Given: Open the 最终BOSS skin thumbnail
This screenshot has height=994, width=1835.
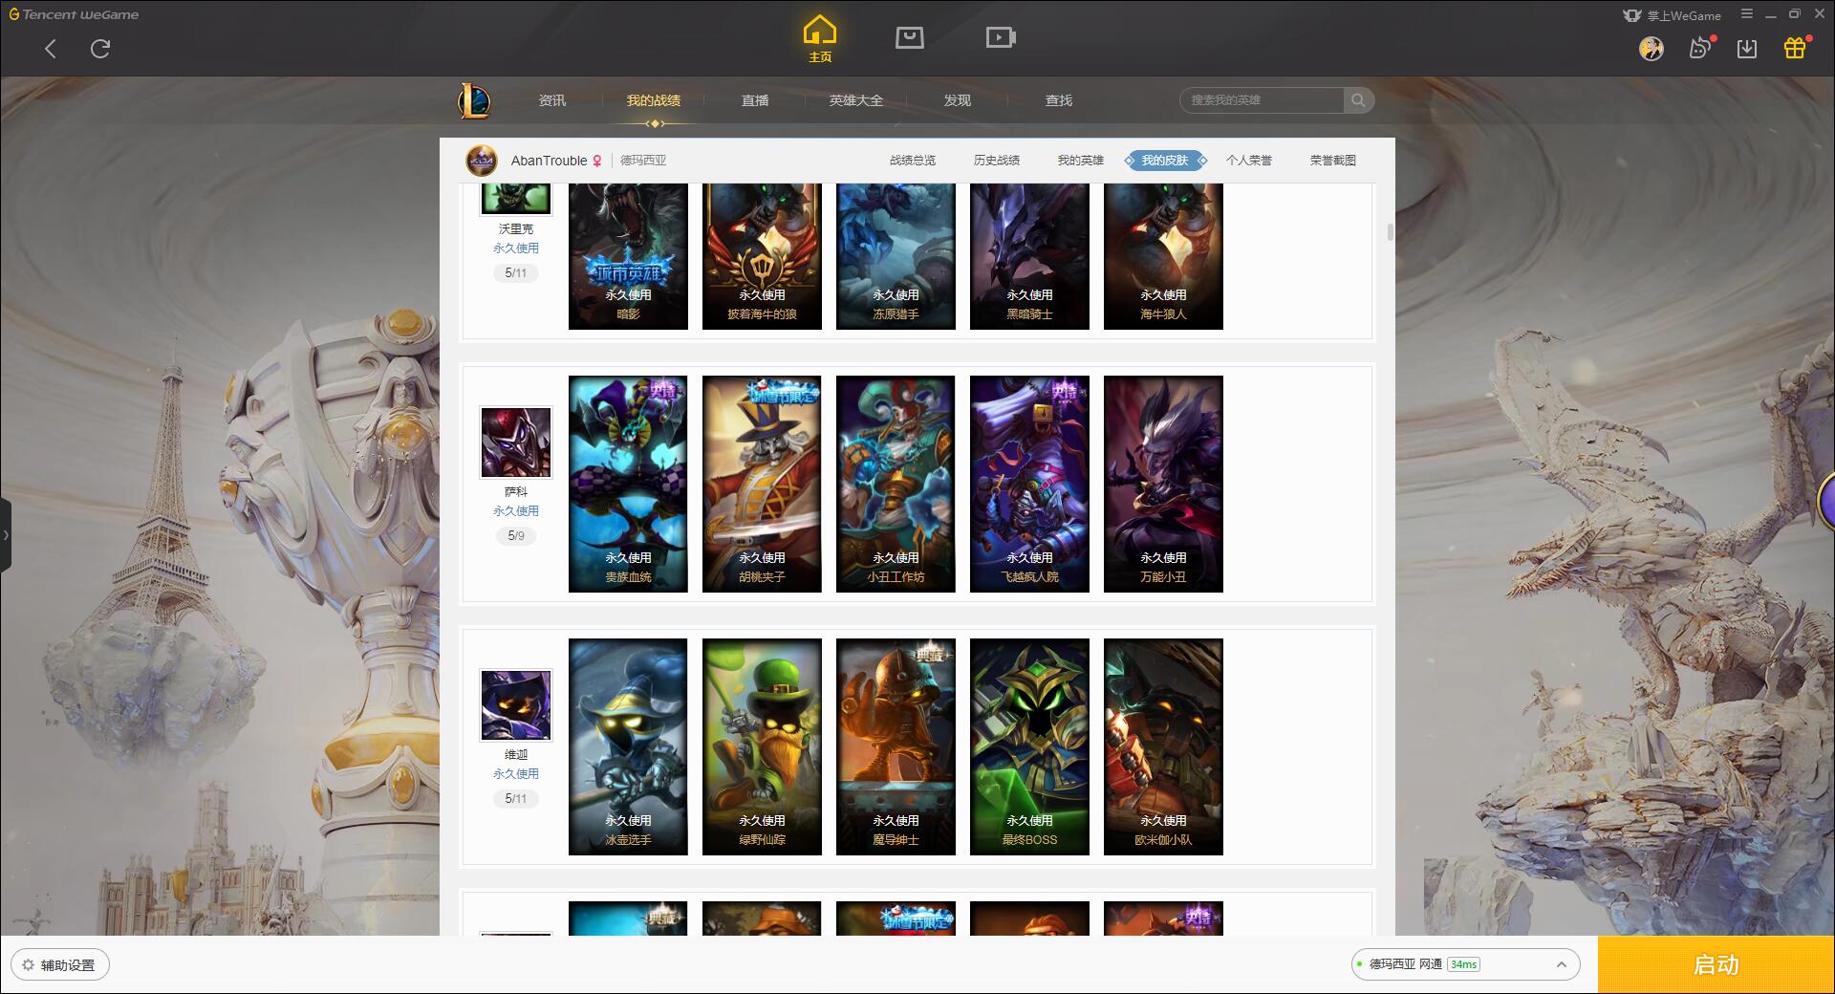Looking at the screenshot, I should [1029, 746].
